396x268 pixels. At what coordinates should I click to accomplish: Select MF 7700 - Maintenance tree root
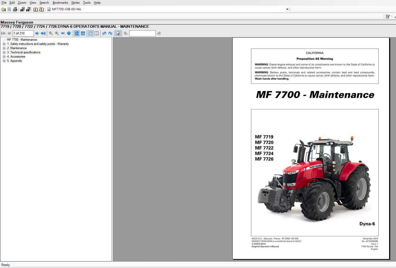(22, 40)
